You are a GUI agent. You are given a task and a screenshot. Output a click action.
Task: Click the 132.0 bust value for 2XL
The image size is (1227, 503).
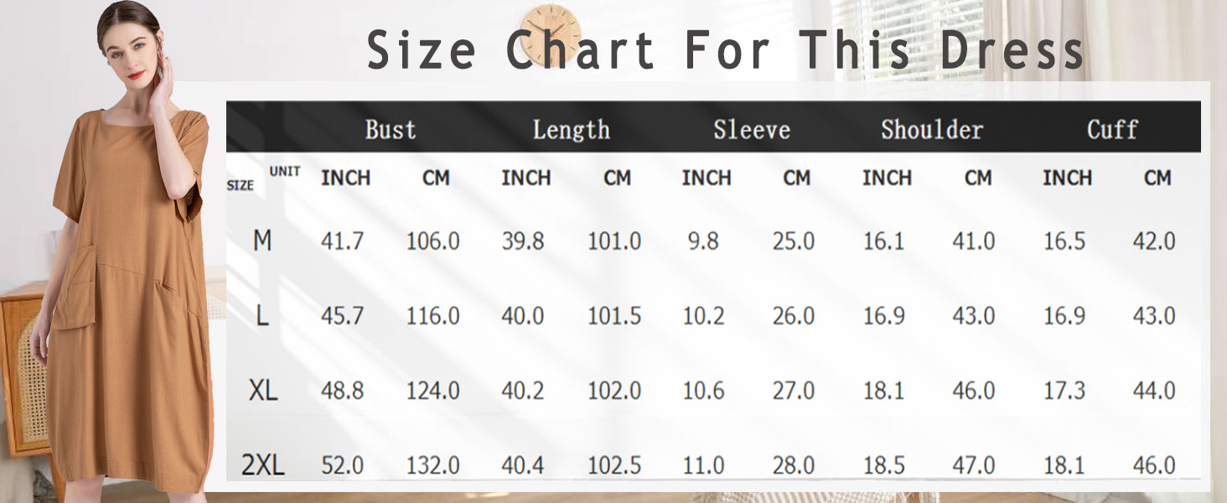tap(433, 465)
